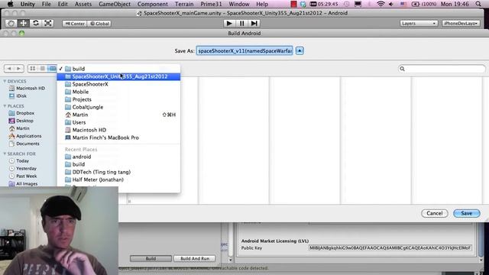Start play mode with Play button
The width and height of the screenshot is (489, 275).
tap(229, 24)
